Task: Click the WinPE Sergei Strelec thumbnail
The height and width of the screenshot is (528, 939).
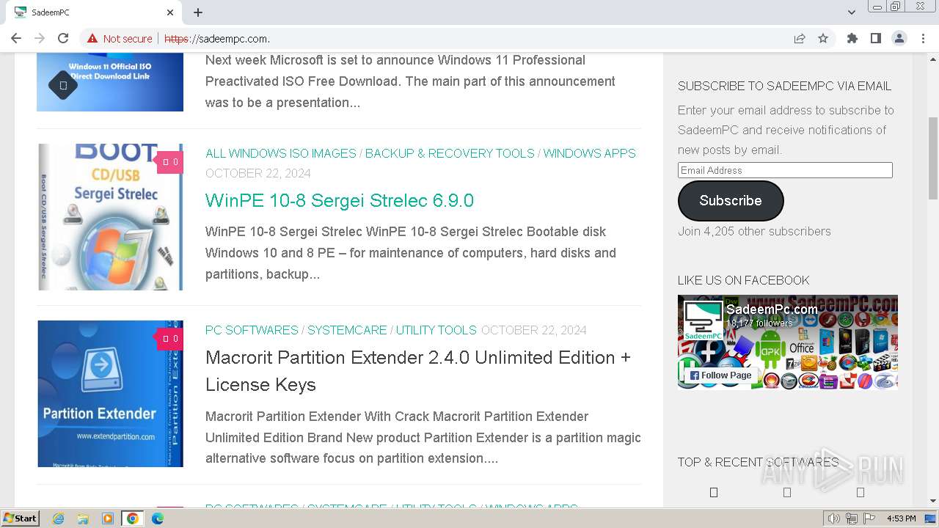Action: [110, 217]
